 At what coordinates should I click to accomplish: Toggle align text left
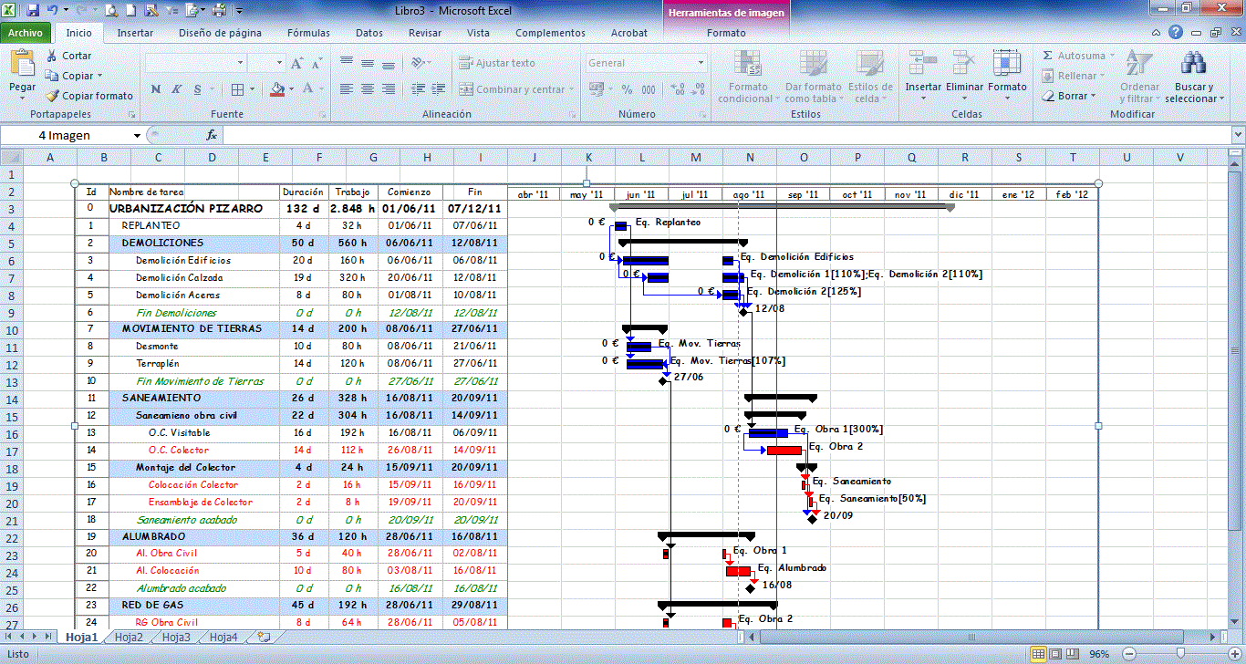coord(347,89)
